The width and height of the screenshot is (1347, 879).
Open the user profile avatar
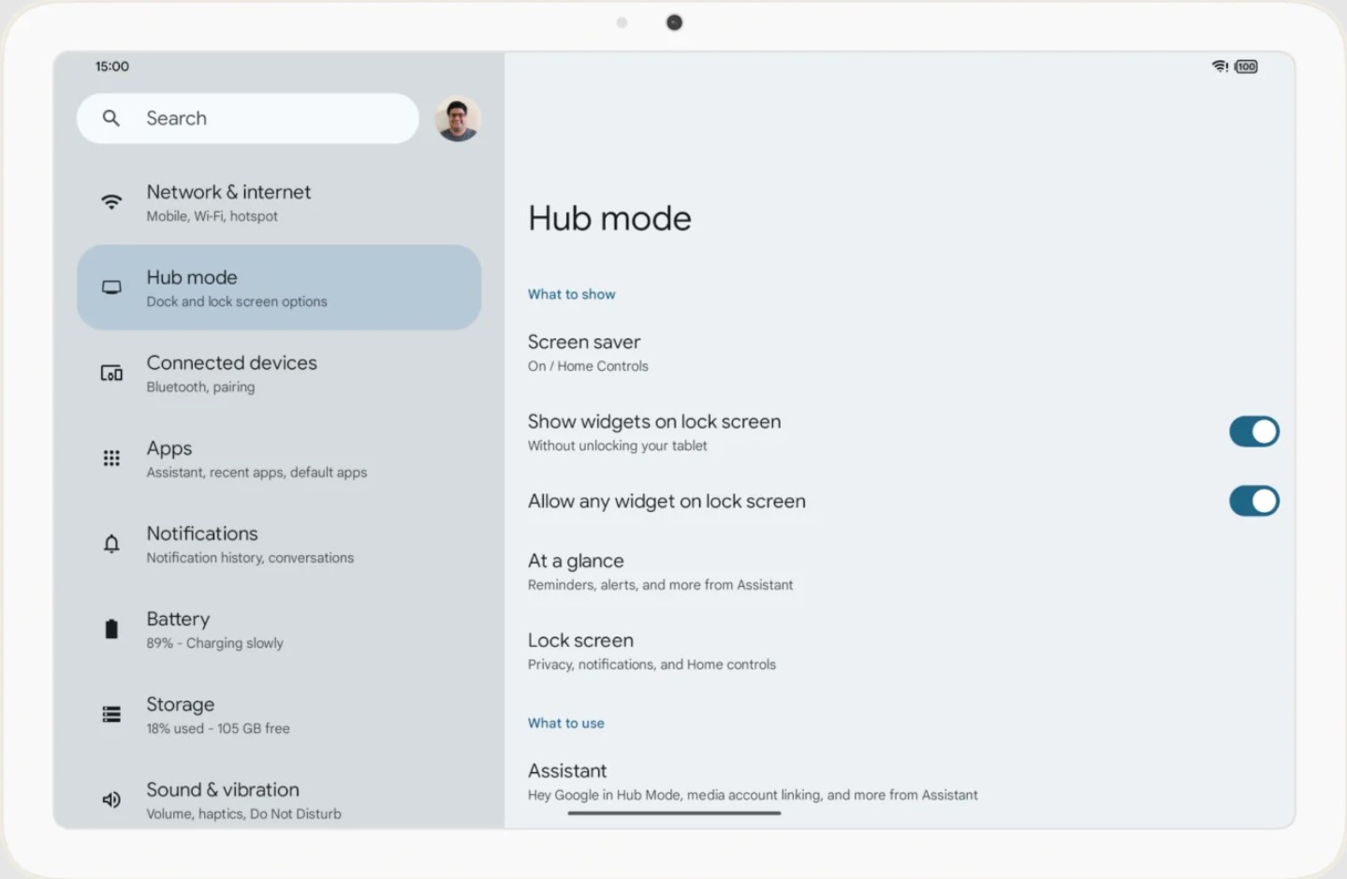[458, 119]
